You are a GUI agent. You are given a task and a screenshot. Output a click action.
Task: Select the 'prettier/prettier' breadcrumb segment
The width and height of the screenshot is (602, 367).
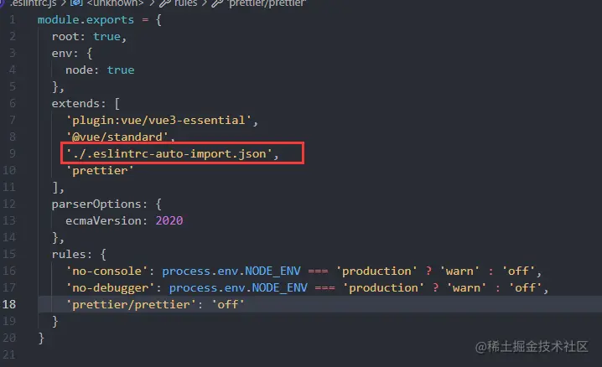tap(267, 3)
